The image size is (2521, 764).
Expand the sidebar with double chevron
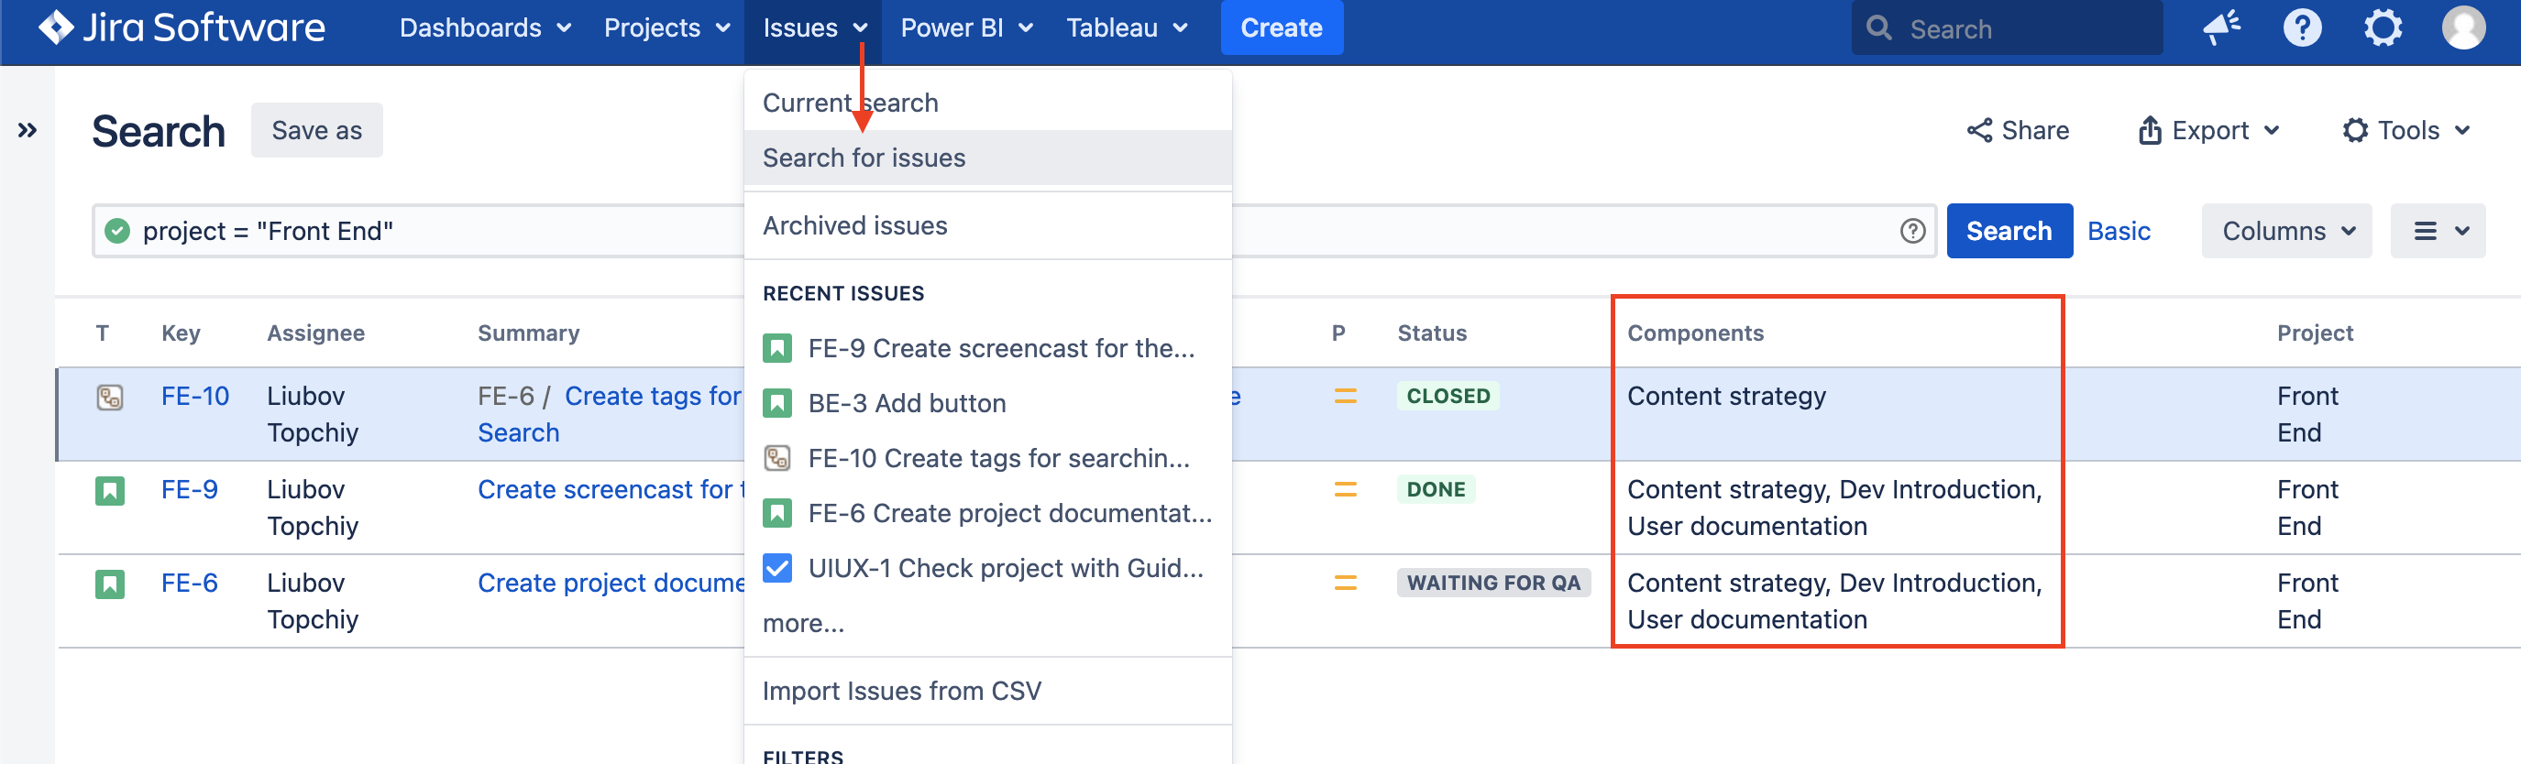point(28,130)
